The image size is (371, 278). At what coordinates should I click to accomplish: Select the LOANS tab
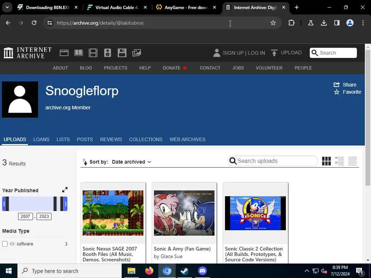tap(41, 139)
